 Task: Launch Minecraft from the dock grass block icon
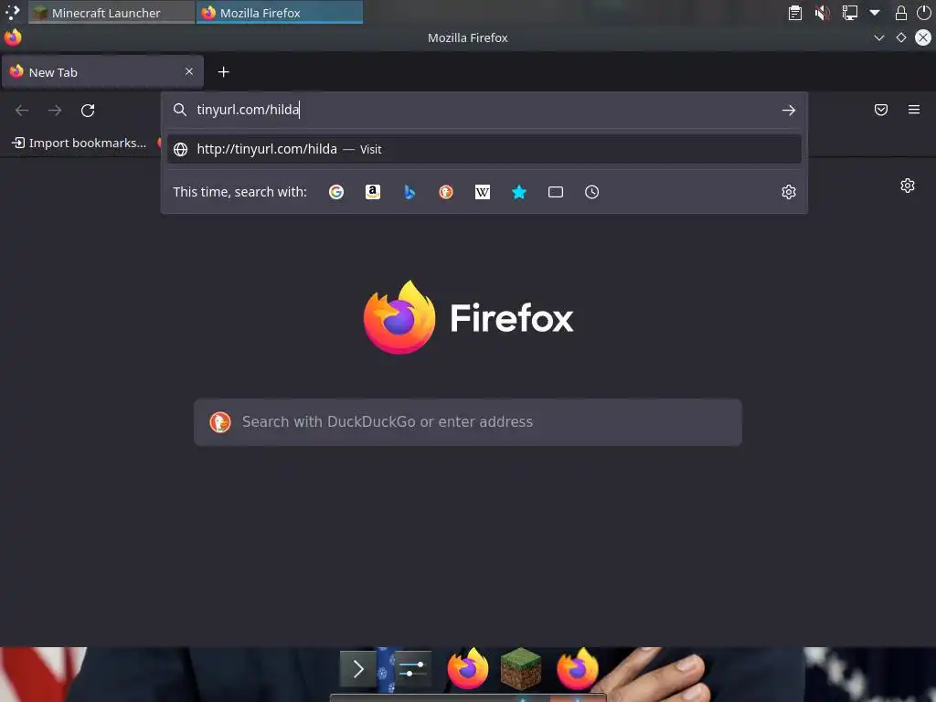(x=521, y=668)
